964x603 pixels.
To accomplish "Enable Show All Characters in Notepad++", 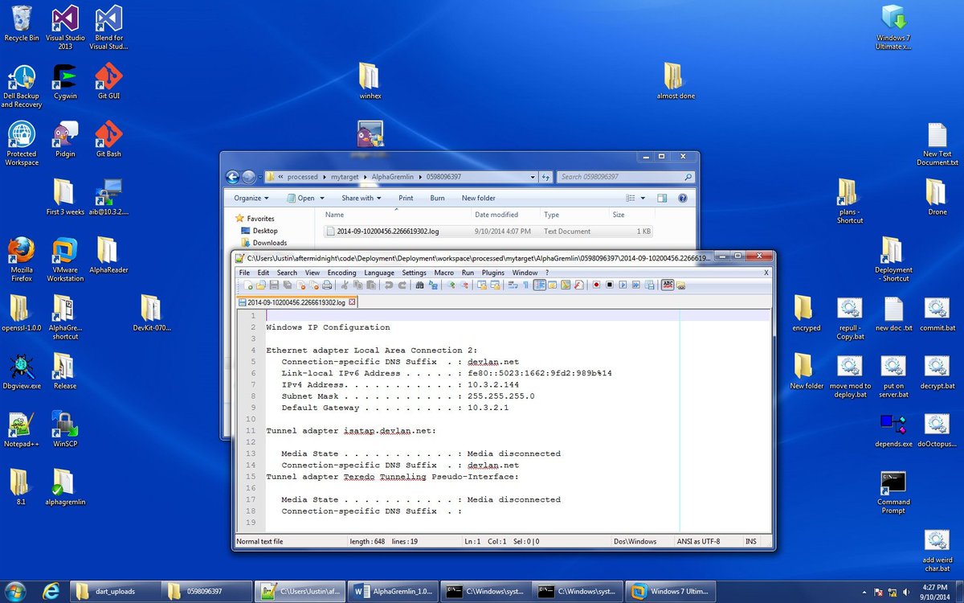I will coord(525,285).
